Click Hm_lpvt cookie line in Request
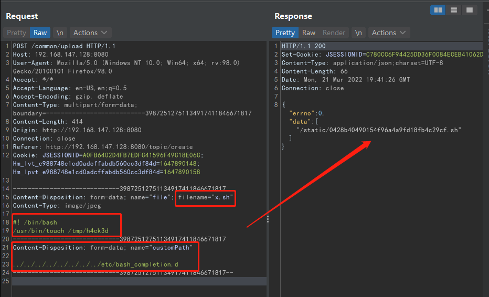The width and height of the screenshot is (489, 297). [107, 172]
